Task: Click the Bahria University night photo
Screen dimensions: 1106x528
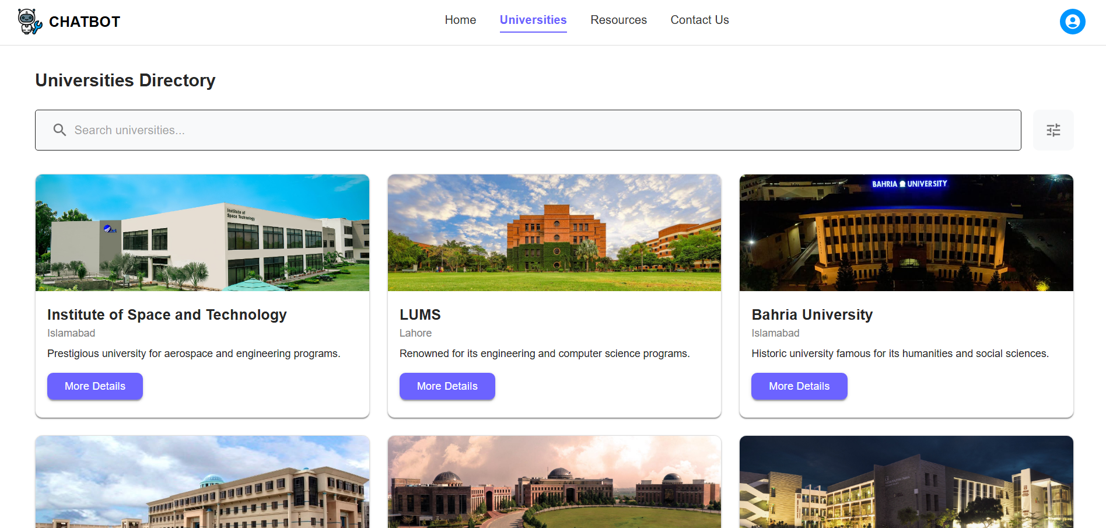Action: pyautogui.click(x=906, y=233)
